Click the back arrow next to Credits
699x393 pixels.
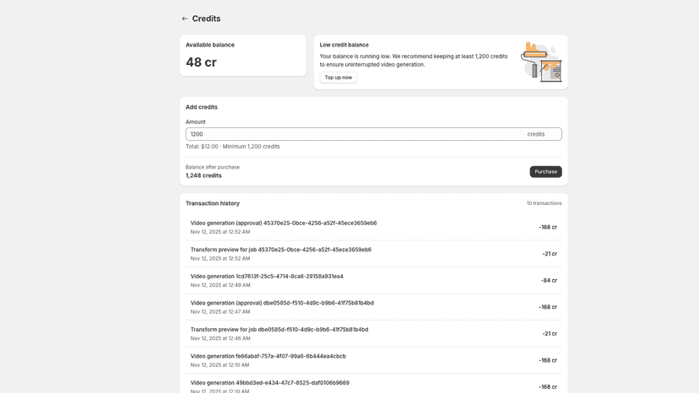(x=185, y=19)
